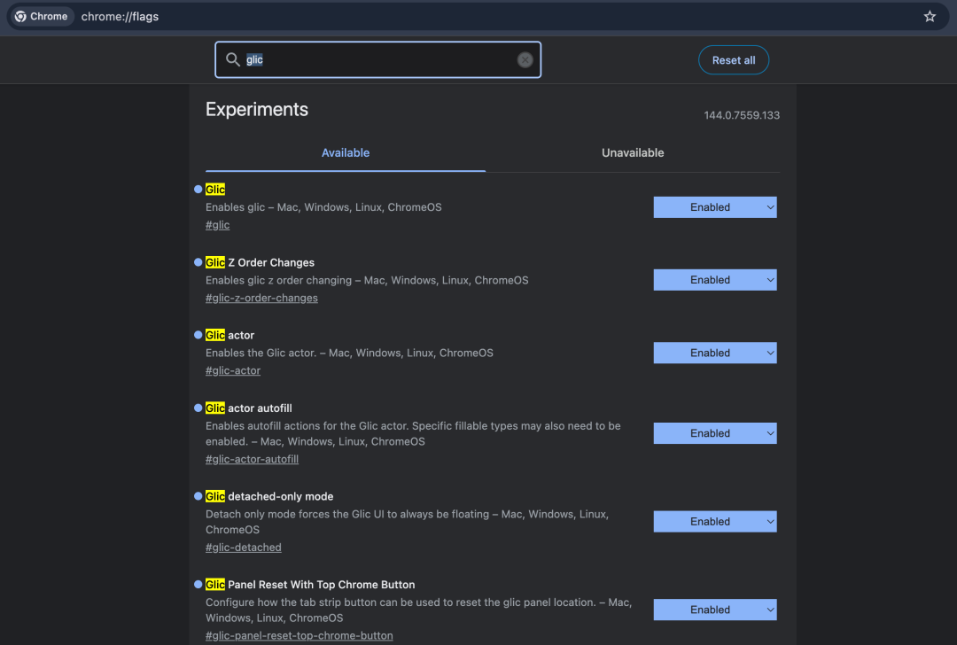Click the Glic Panel Reset With Top Chrome Button title
Image resolution: width=957 pixels, height=645 pixels.
pos(310,585)
